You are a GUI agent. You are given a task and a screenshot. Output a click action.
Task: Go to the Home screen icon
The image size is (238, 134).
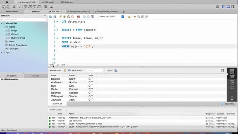click(x=7, y=2)
